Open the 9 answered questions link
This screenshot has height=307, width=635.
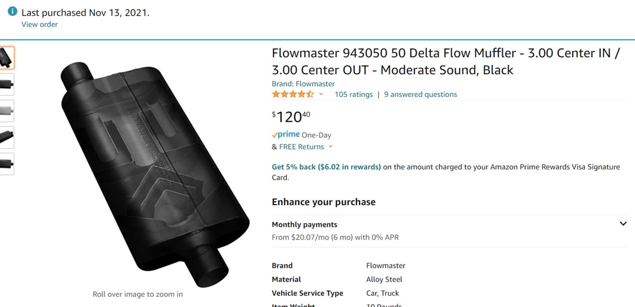tap(421, 94)
